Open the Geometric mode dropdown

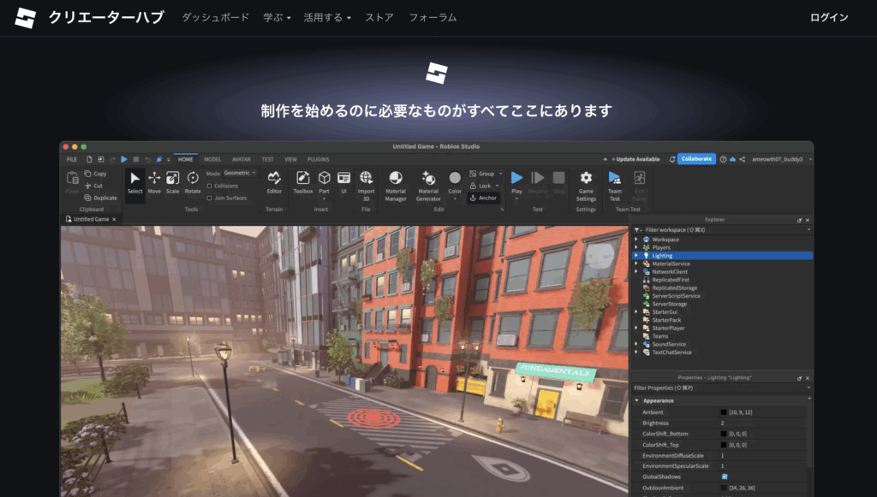point(239,173)
